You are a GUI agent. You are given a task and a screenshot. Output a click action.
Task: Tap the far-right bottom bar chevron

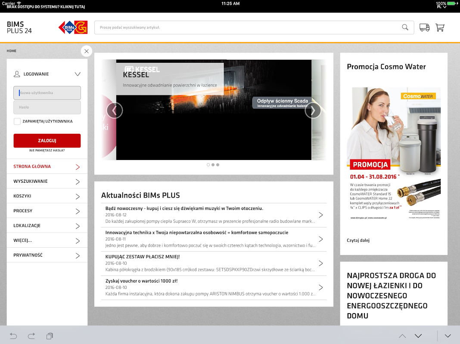pos(448,336)
